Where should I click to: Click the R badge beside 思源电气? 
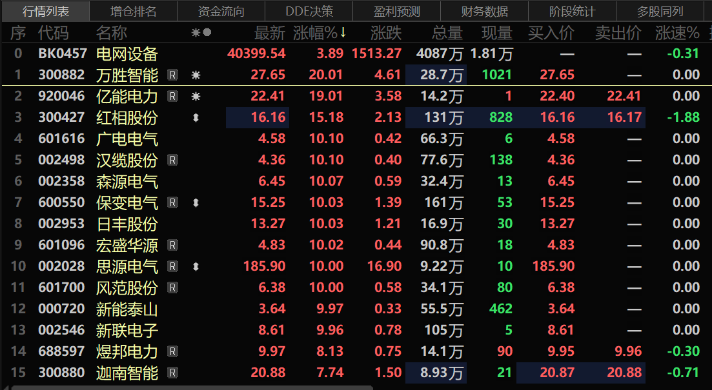click(172, 266)
